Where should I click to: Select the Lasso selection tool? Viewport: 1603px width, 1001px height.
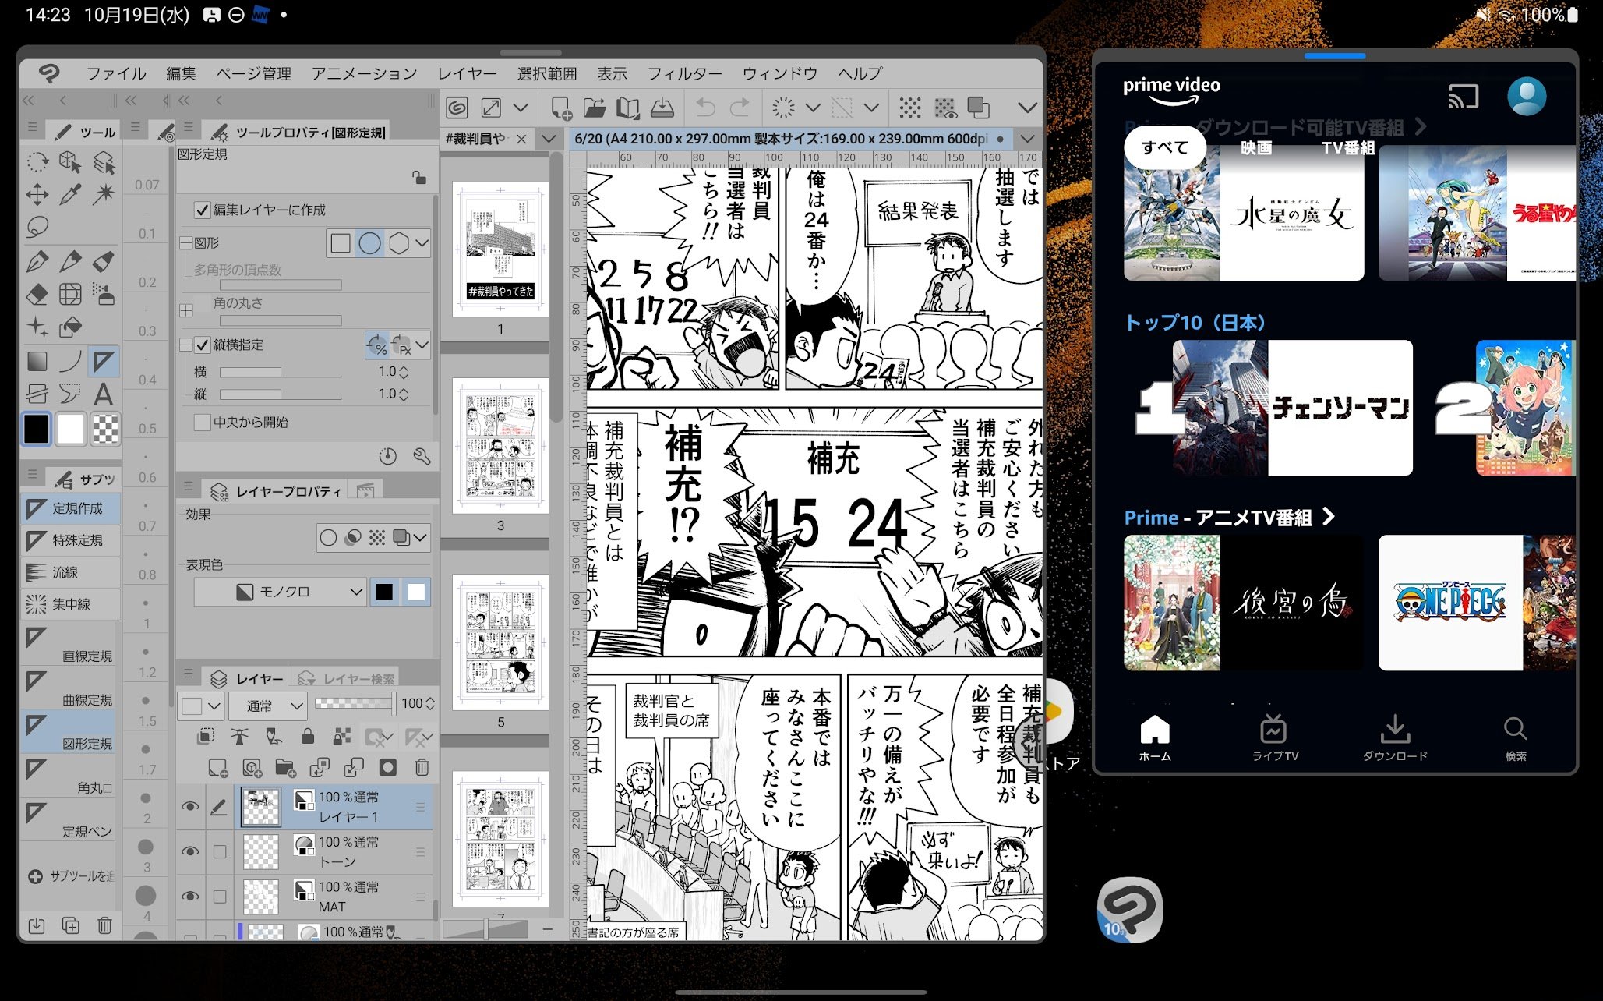tap(37, 227)
